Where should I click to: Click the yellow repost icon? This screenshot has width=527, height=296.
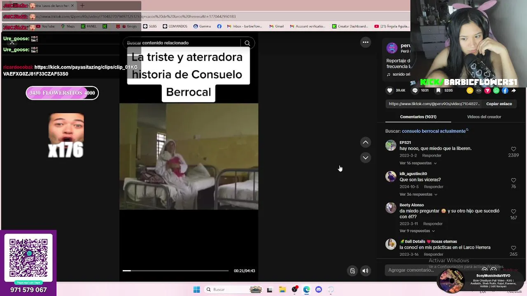coord(470,90)
